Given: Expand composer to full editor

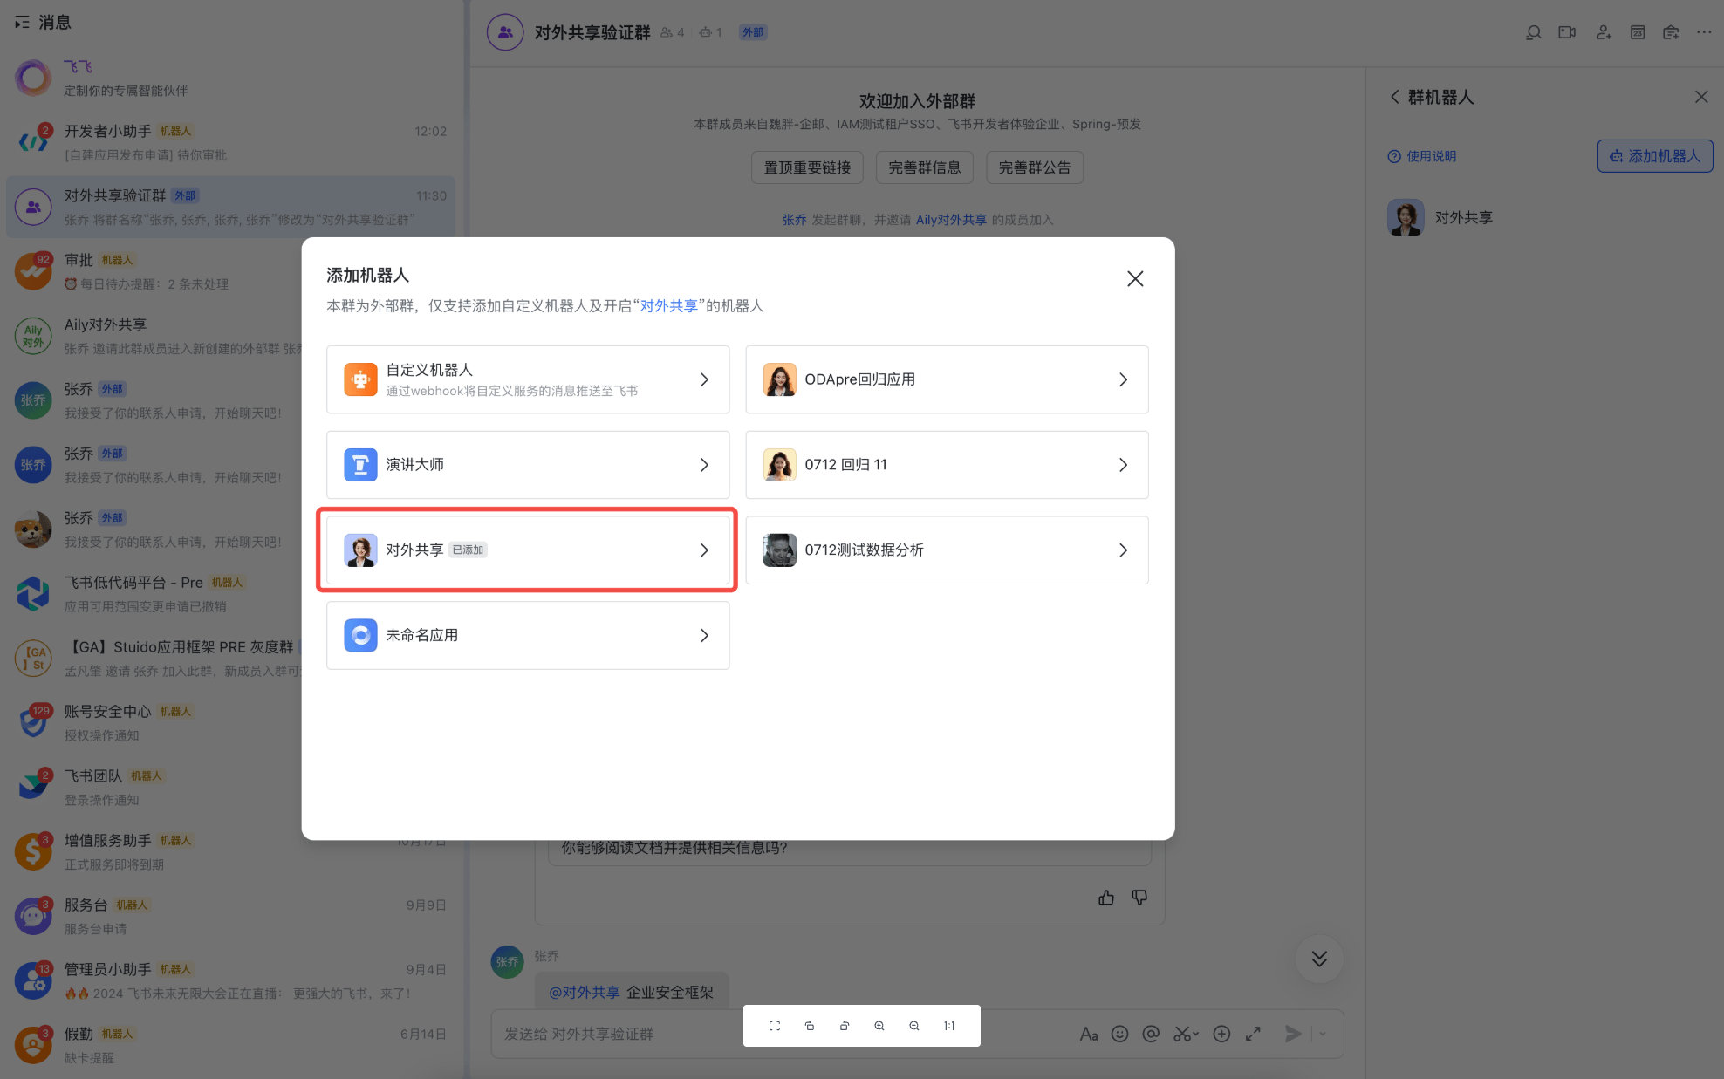Looking at the screenshot, I should (x=1253, y=1034).
